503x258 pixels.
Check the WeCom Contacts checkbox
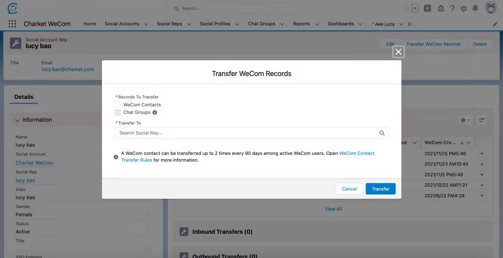click(118, 105)
